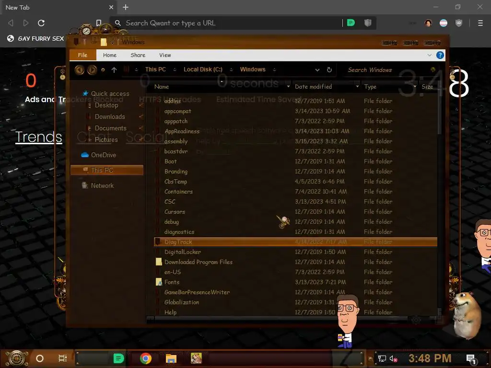Open the Explorer help question mark

point(440,56)
